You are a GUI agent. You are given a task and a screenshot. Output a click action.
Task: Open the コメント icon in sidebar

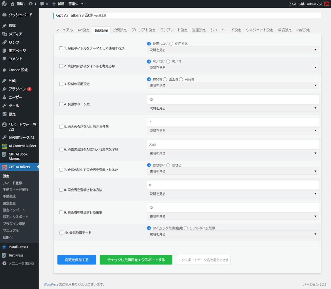pyautogui.click(x=4, y=59)
